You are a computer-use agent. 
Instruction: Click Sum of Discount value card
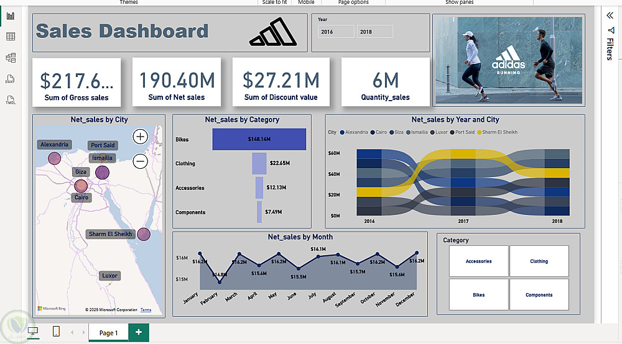(281, 82)
